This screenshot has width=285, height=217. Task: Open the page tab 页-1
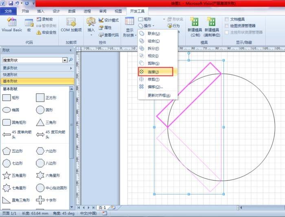point(102,208)
